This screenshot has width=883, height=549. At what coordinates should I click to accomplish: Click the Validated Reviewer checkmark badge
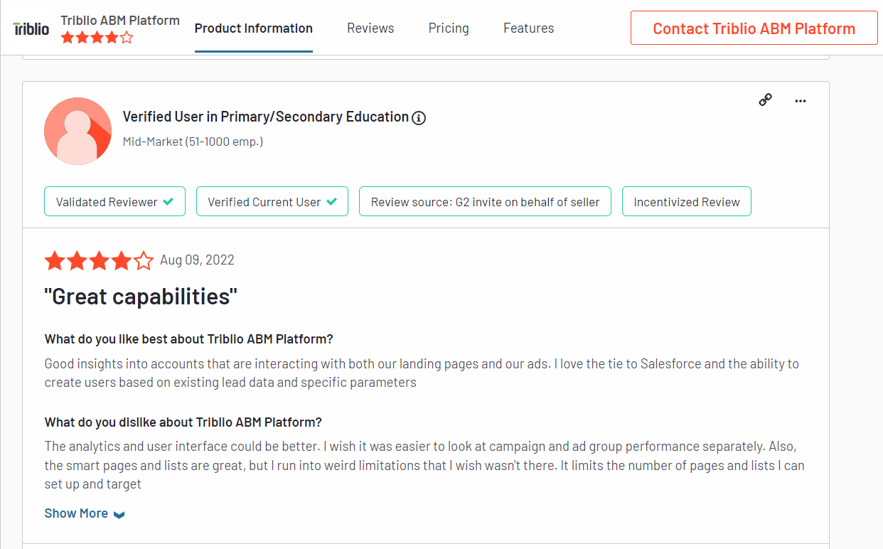coord(114,202)
